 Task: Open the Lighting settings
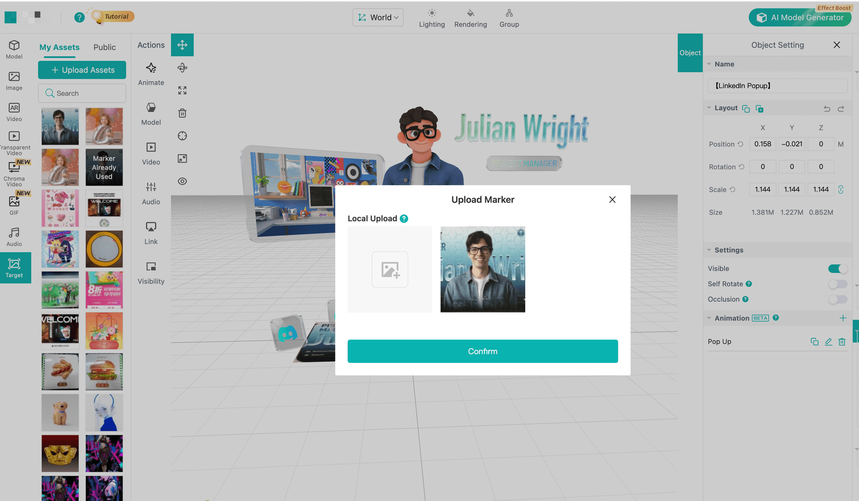[x=432, y=17]
